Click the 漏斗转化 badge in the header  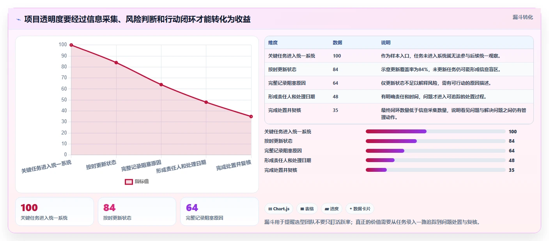[x=522, y=17]
